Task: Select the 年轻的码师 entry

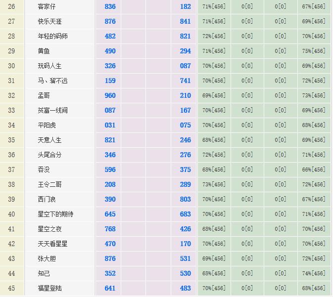Action: coord(52,36)
